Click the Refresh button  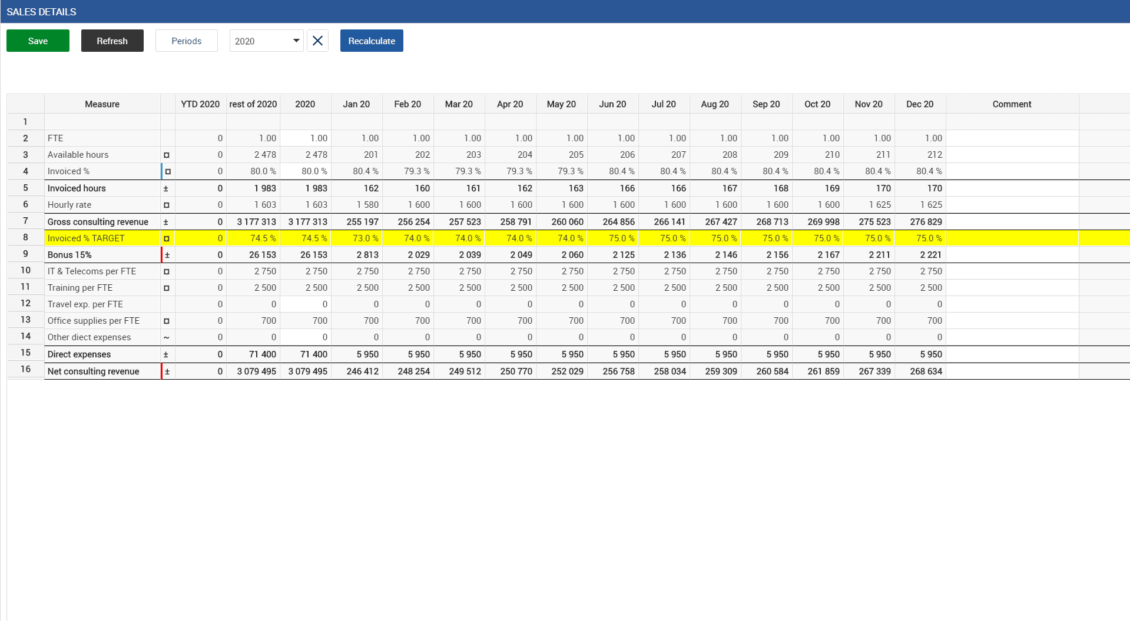[112, 41]
